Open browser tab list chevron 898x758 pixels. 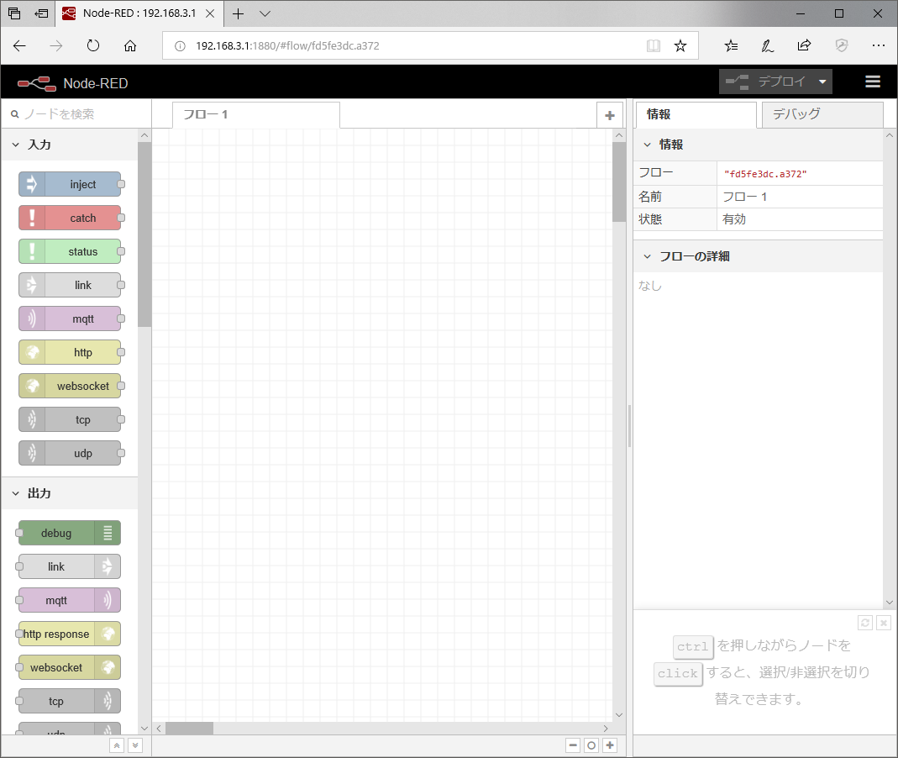(x=265, y=13)
